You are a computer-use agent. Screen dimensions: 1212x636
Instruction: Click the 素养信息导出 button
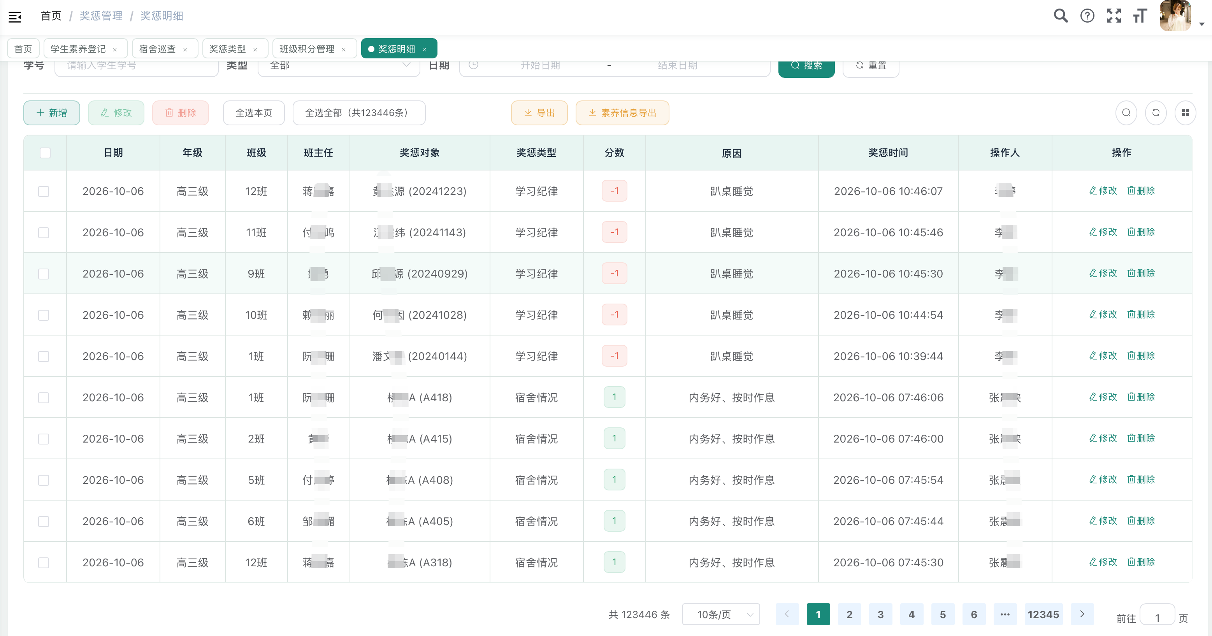point(622,113)
